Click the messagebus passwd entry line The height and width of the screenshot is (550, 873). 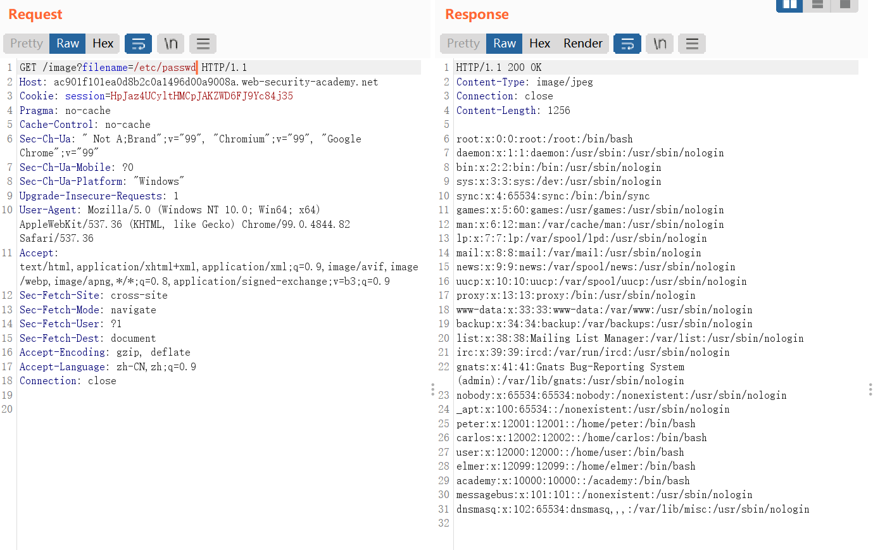[x=605, y=494]
